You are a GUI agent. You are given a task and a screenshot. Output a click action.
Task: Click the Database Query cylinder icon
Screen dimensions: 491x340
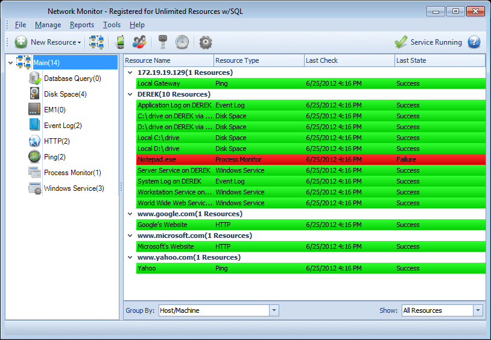pyautogui.click(x=35, y=78)
